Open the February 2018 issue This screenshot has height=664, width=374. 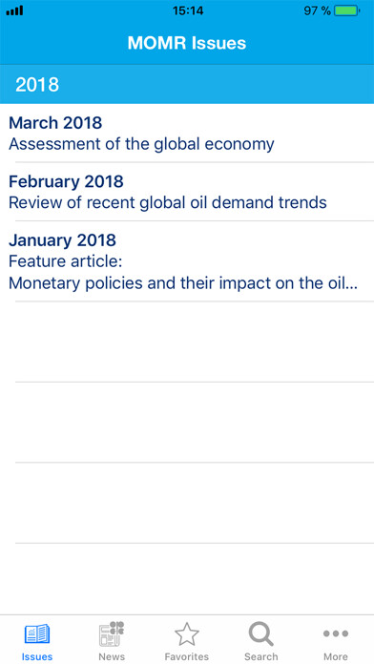pos(187,192)
